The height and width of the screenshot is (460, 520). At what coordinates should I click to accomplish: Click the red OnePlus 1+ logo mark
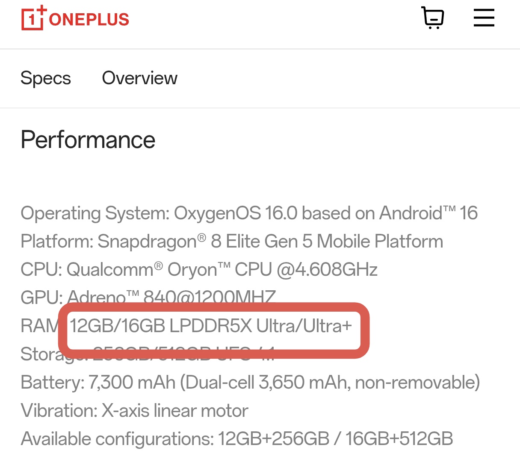click(32, 18)
